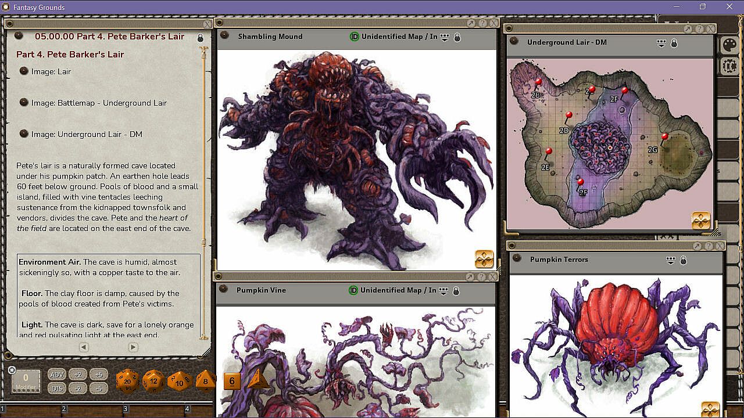
Task: Click the arrow icon on Underground Lair window
Action: 689,28
